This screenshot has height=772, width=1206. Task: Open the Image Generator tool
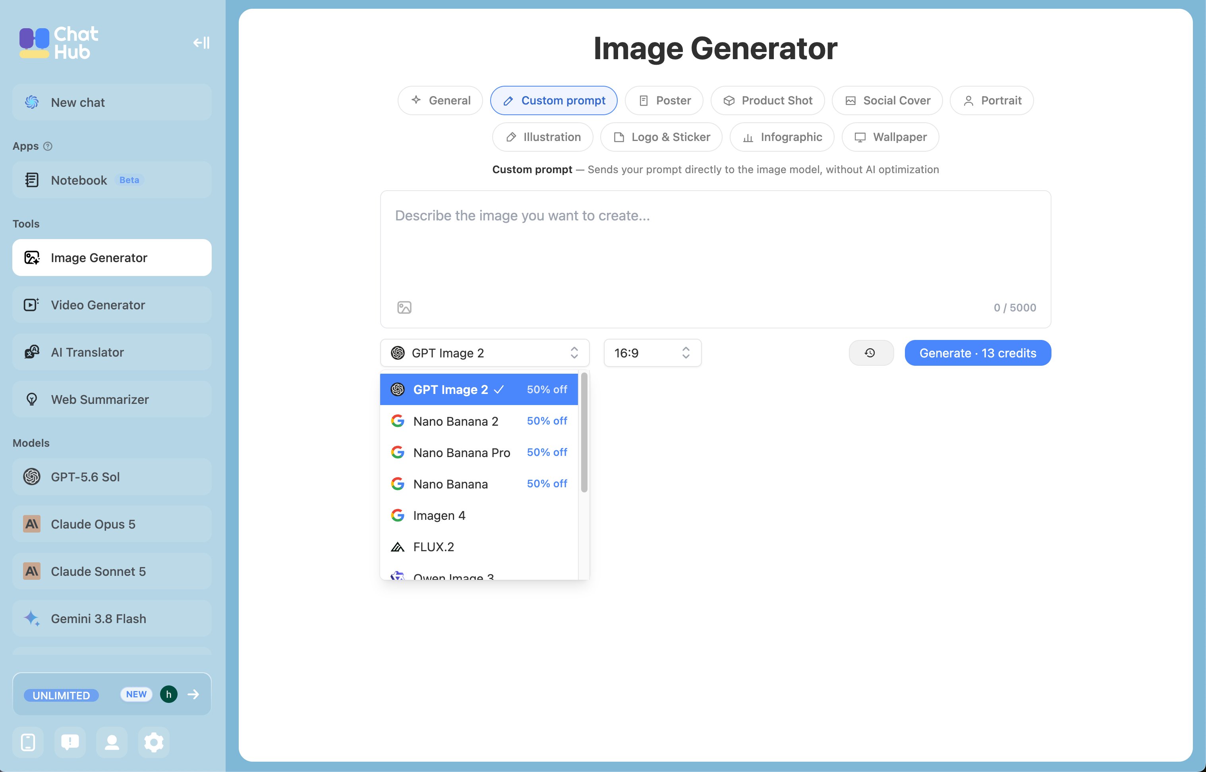[112, 258]
